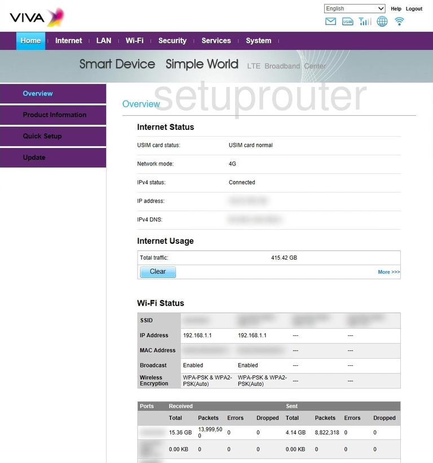
Task: Select Update in the sidebar
Action: [53, 158]
